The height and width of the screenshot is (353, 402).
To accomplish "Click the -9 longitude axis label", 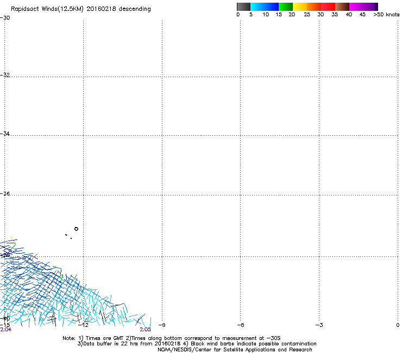I will 162,325.
